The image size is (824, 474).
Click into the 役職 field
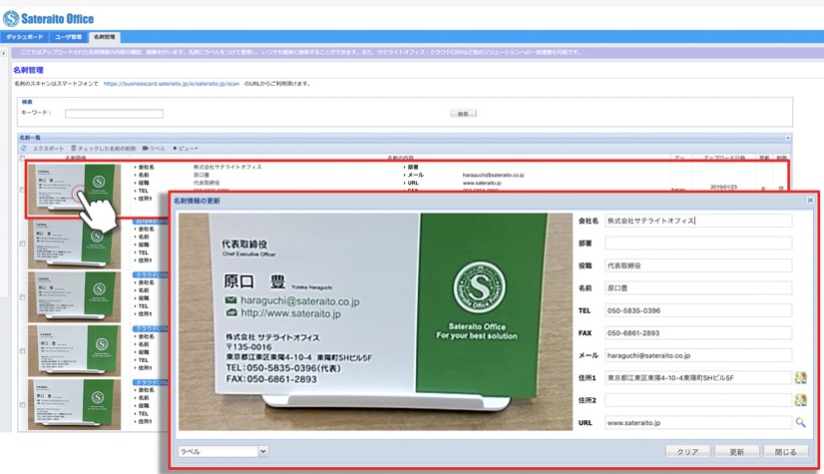(698, 265)
